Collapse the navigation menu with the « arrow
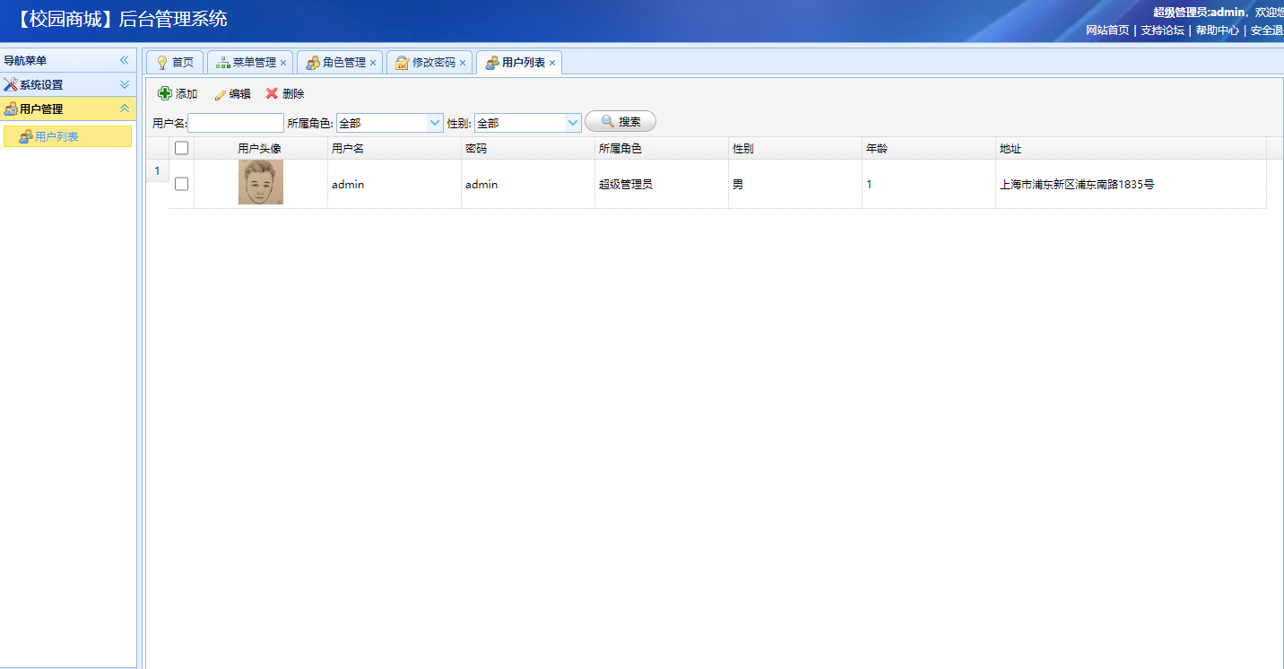 pos(125,59)
